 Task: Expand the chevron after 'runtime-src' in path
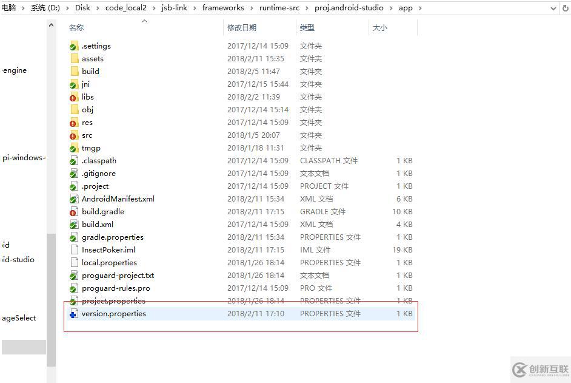[307, 8]
